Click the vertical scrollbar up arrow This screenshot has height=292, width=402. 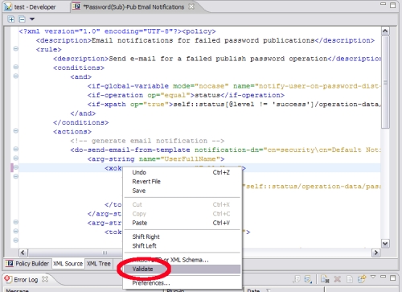pos(385,31)
